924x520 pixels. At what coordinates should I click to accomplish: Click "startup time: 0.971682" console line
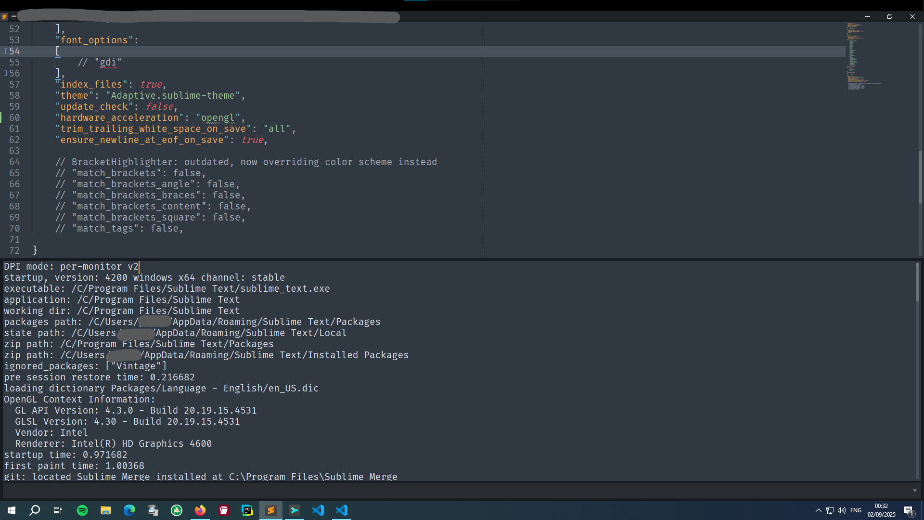point(65,455)
